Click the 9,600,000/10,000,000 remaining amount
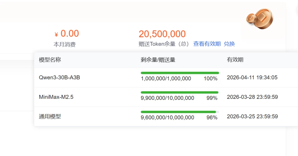Screen dimensions: 298x156 pyautogui.click(x=167, y=118)
